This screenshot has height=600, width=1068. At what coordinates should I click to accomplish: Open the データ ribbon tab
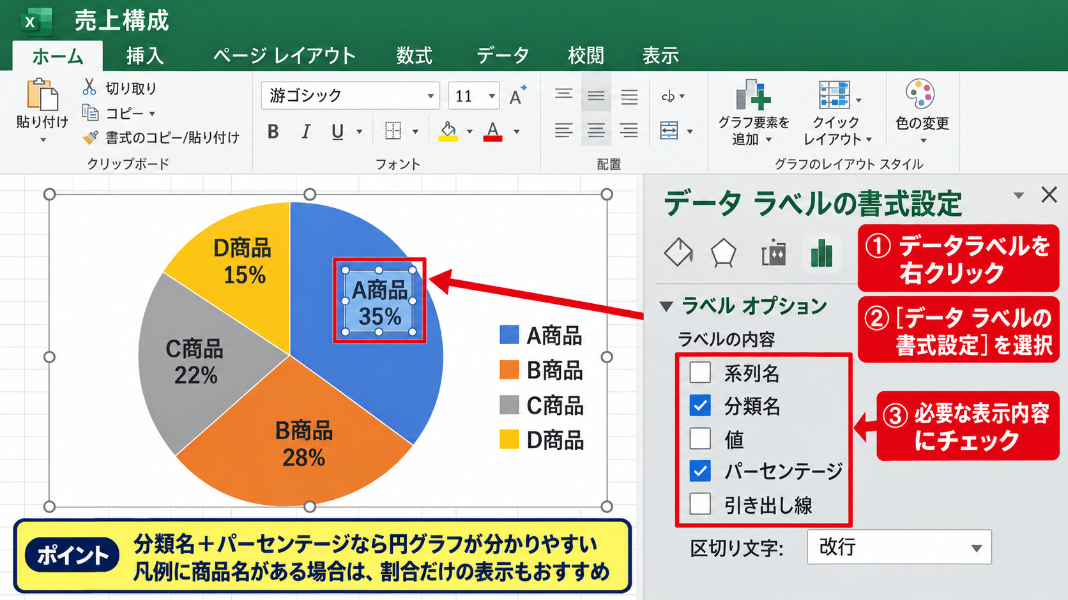click(x=503, y=56)
